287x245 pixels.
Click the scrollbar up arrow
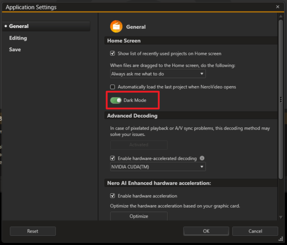coord(281,16)
